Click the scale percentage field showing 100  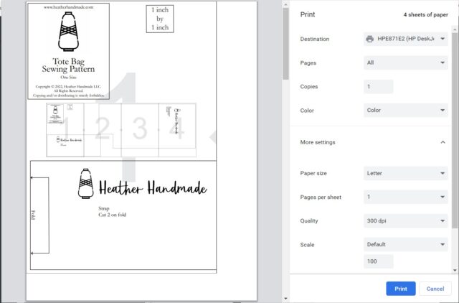(378, 261)
